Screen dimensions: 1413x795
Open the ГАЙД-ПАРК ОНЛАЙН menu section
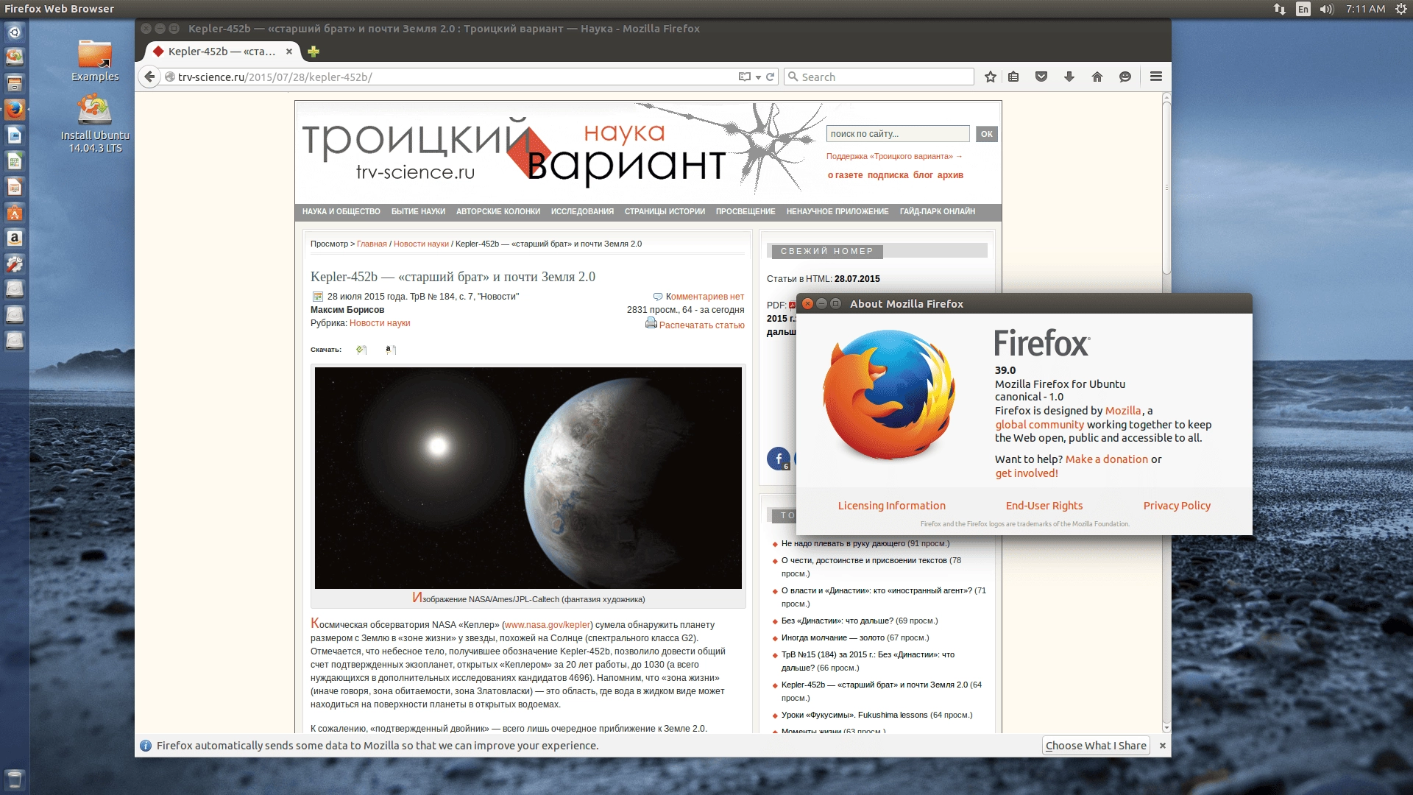point(938,212)
